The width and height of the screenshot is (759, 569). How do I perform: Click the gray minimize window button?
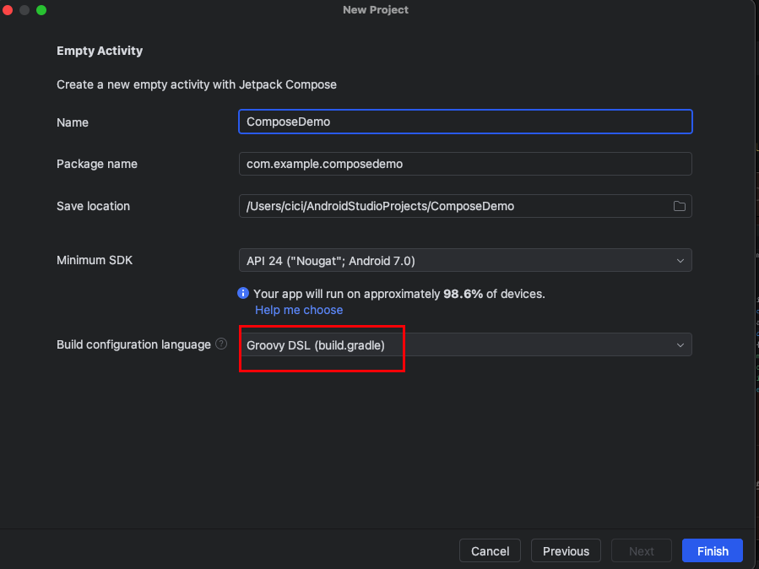point(24,10)
